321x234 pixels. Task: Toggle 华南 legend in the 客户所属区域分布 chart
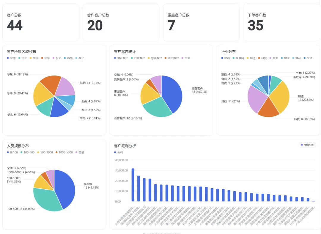[x=11, y=58]
